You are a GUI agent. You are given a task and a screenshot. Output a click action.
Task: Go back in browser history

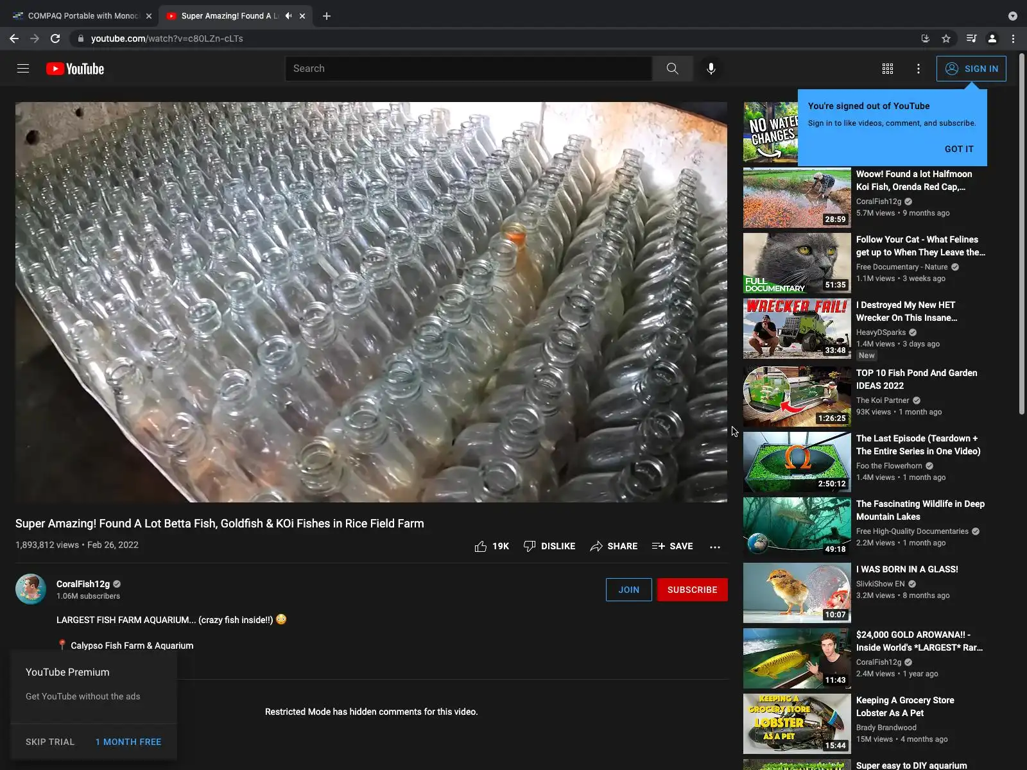click(14, 38)
